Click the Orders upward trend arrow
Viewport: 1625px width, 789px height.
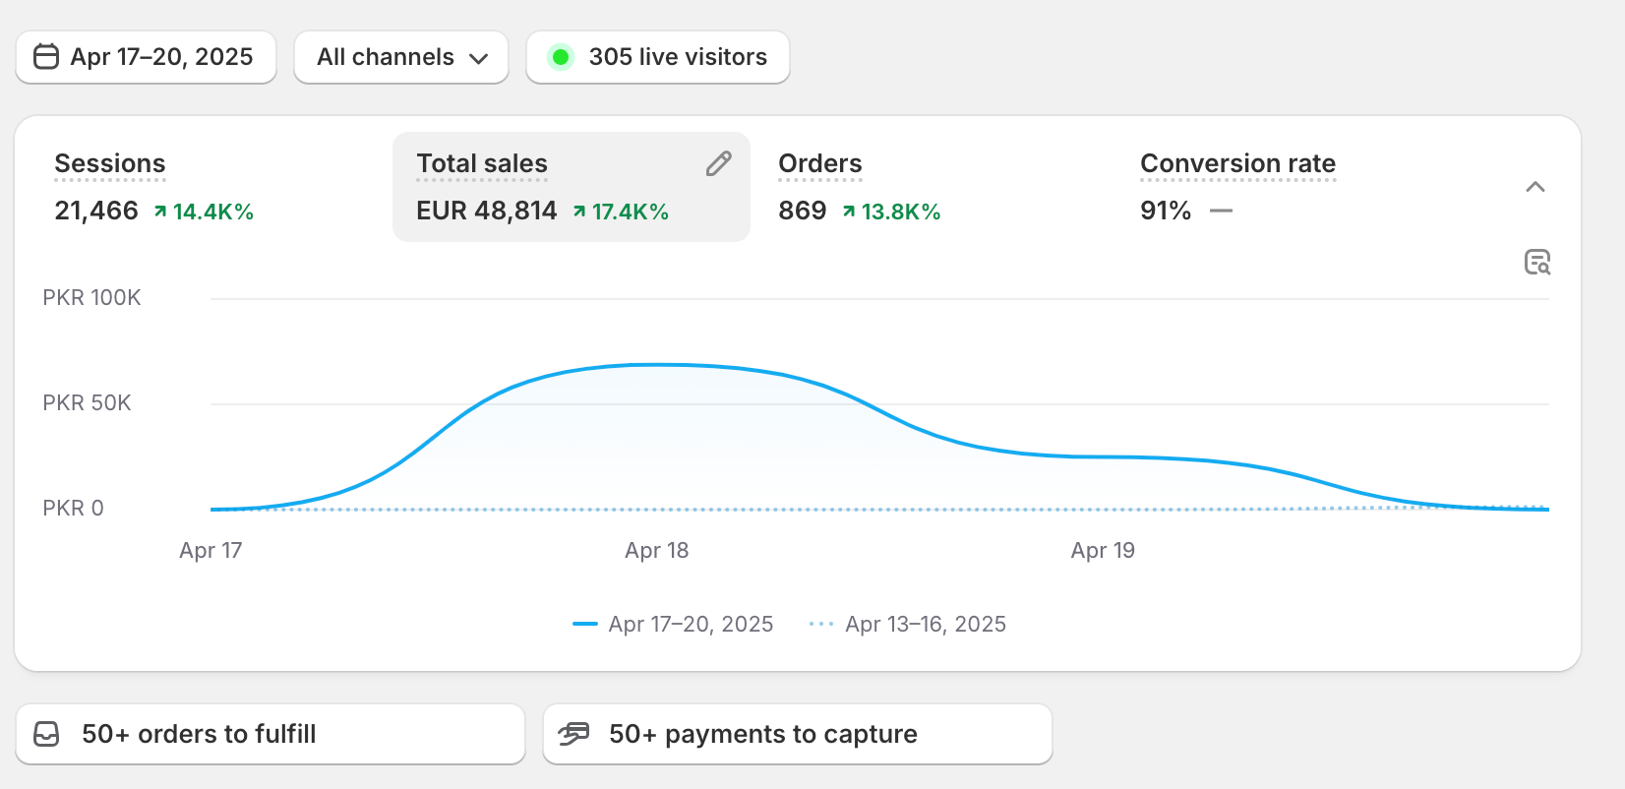(849, 212)
